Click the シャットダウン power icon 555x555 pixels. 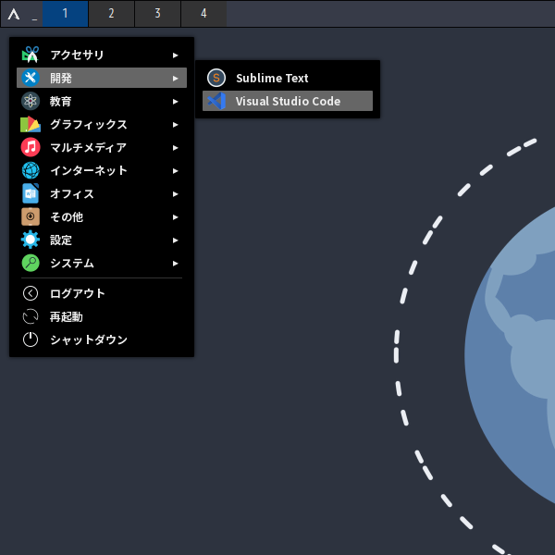(31, 339)
